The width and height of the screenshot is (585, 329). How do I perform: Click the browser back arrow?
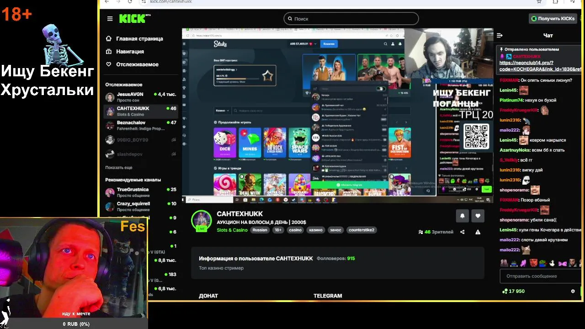[106, 1]
